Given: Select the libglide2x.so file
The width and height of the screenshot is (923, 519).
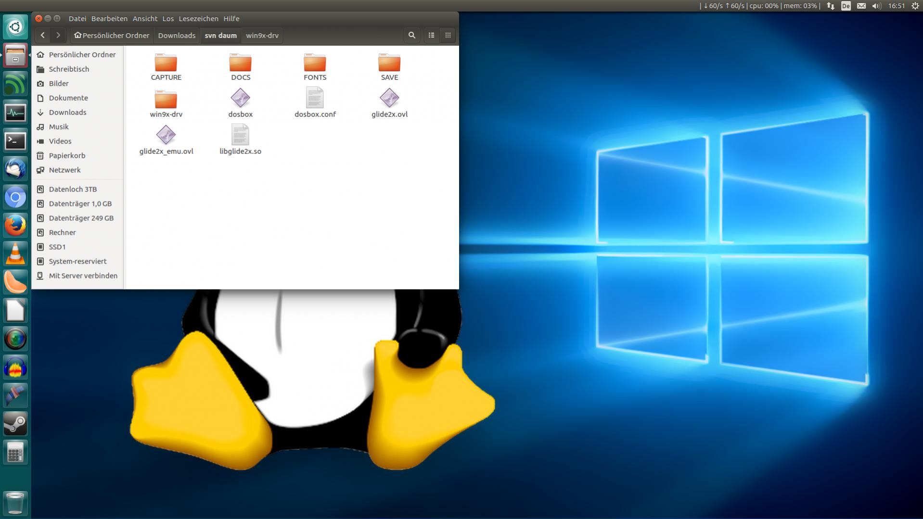Looking at the screenshot, I should click(241, 140).
